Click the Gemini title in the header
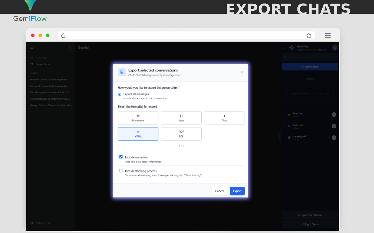The width and height of the screenshot is (374, 233). click(83, 47)
